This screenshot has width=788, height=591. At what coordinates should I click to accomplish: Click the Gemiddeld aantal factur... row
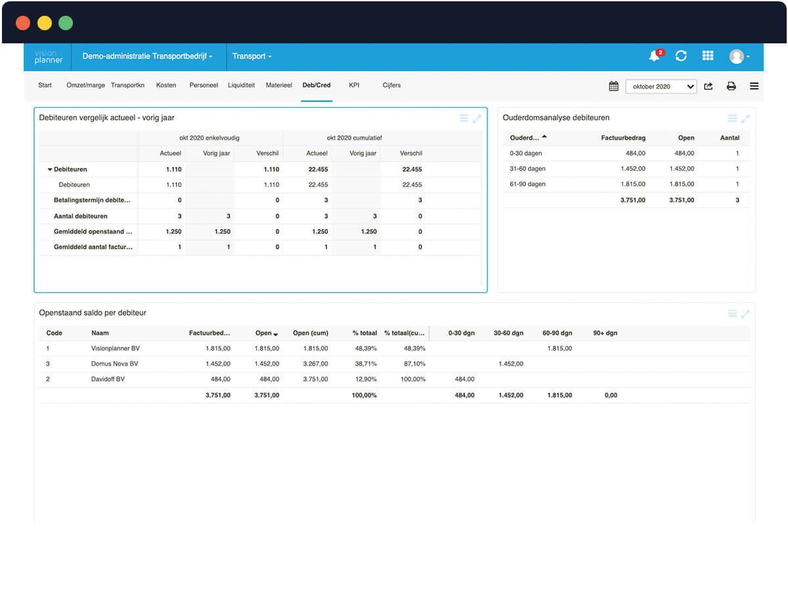coord(260,247)
